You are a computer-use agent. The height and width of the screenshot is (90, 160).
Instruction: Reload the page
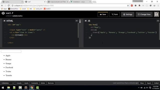pos(9,5)
